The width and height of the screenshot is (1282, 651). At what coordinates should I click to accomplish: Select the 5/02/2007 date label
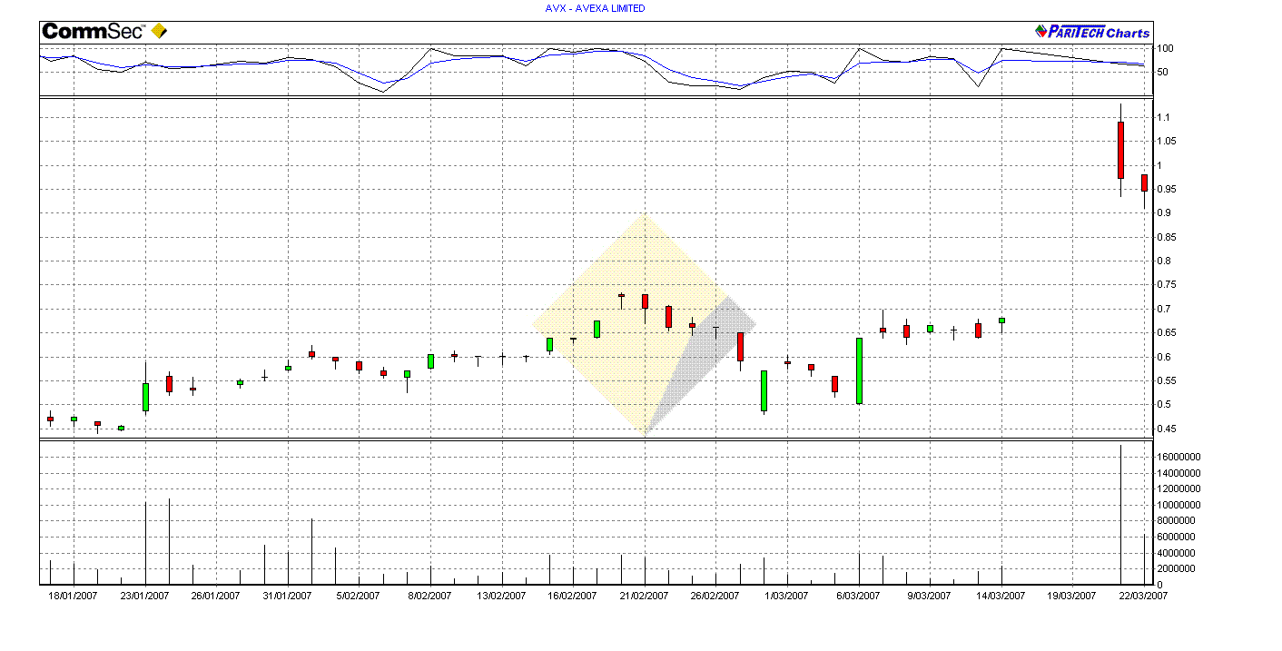pyautogui.click(x=358, y=596)
